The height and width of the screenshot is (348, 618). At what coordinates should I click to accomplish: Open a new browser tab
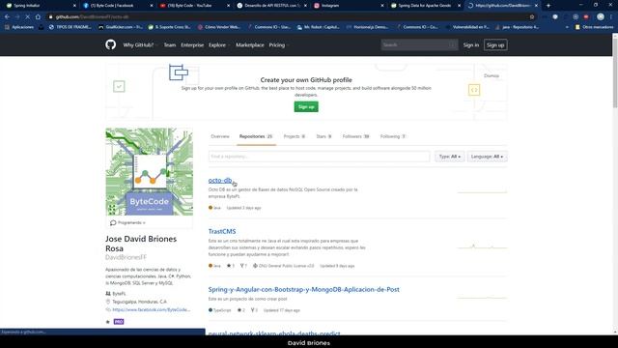pyautogui.click(x=548, y=6)
